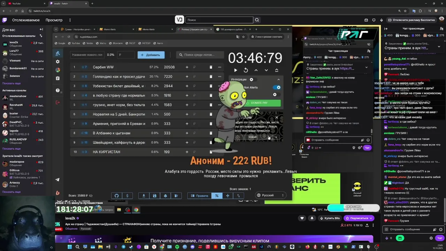Open a new browser tab with plus
Viewport: 446px width, 251px height.
click(92, 3)
